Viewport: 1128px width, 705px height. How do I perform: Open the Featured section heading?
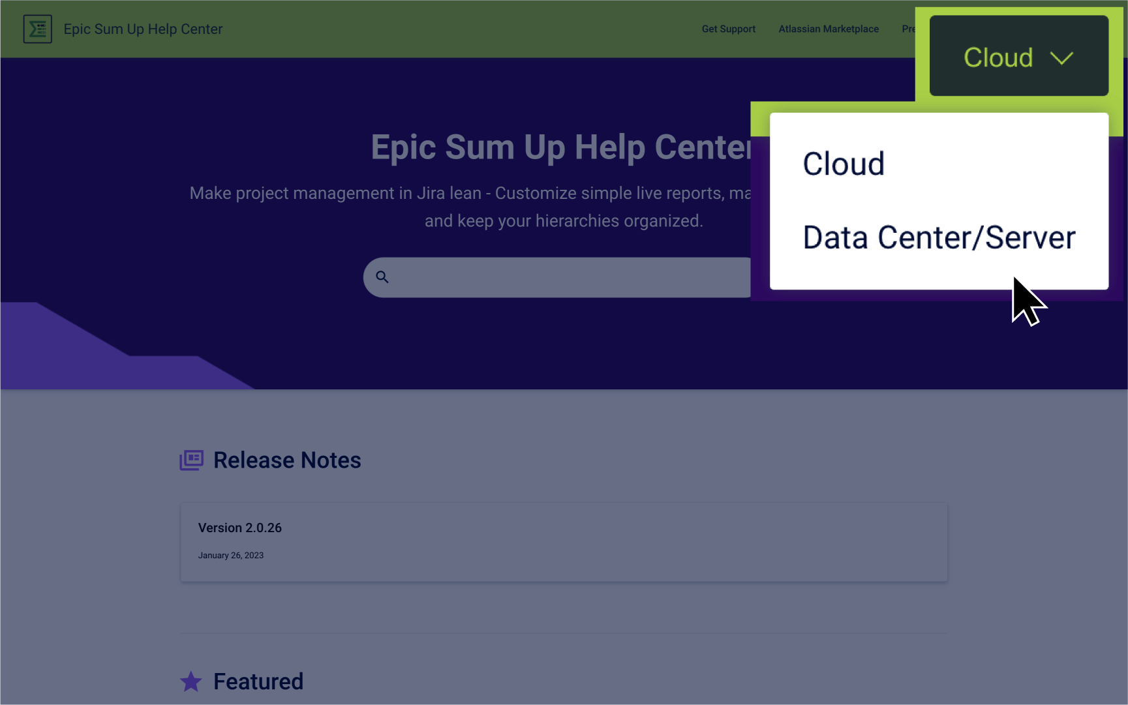(258, 682)
